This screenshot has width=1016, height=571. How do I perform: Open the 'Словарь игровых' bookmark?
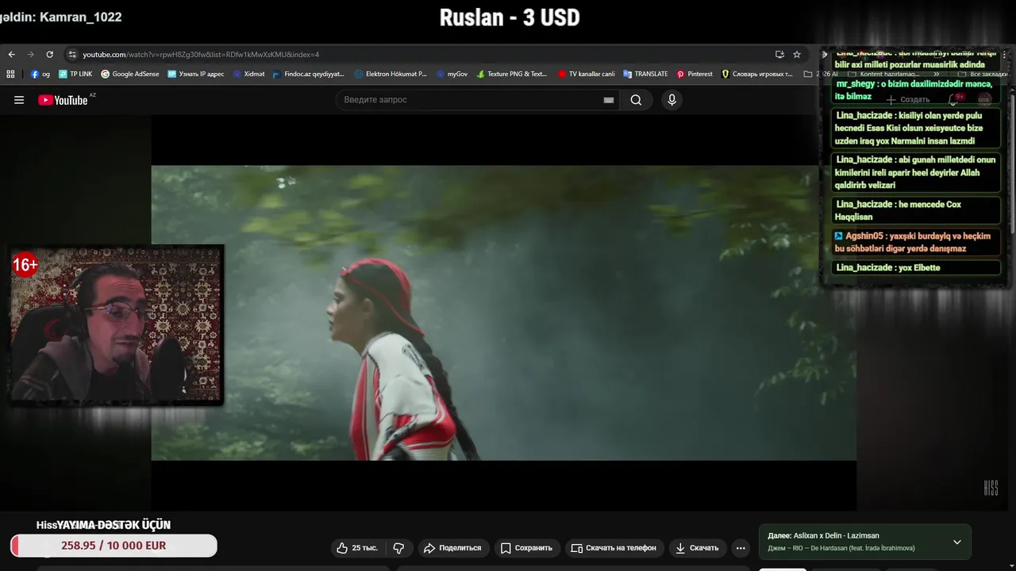(756, 74)
